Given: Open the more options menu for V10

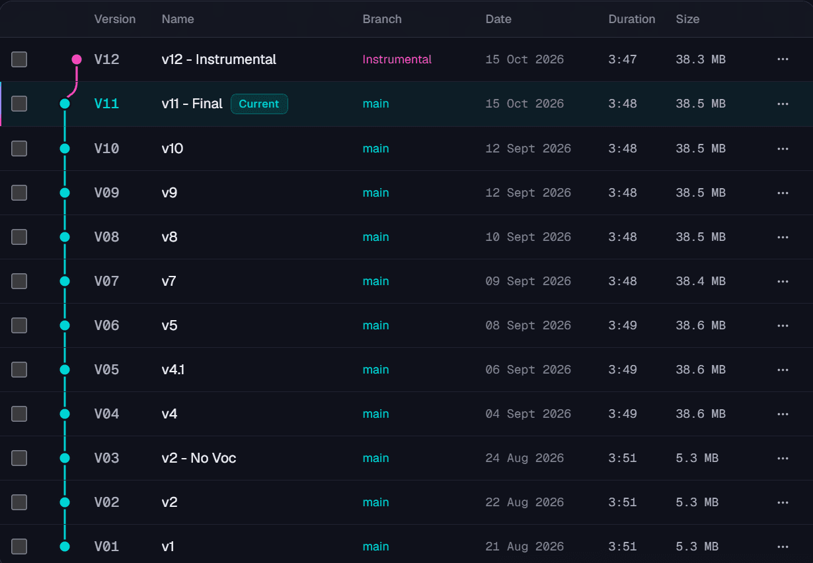Looking at the screenshot, I should pyautogui.click(x=783, y=149).
